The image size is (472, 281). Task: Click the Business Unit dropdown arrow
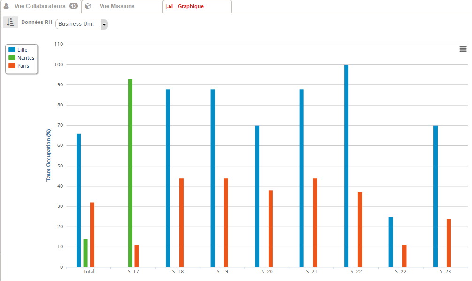pos(104,24)
